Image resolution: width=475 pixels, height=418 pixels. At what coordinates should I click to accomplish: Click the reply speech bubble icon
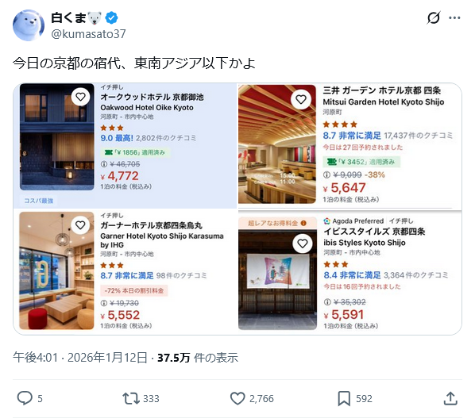click(x=25, y=398)
